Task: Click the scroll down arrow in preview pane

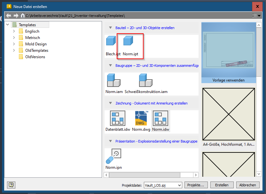Action: click(259, 174)
